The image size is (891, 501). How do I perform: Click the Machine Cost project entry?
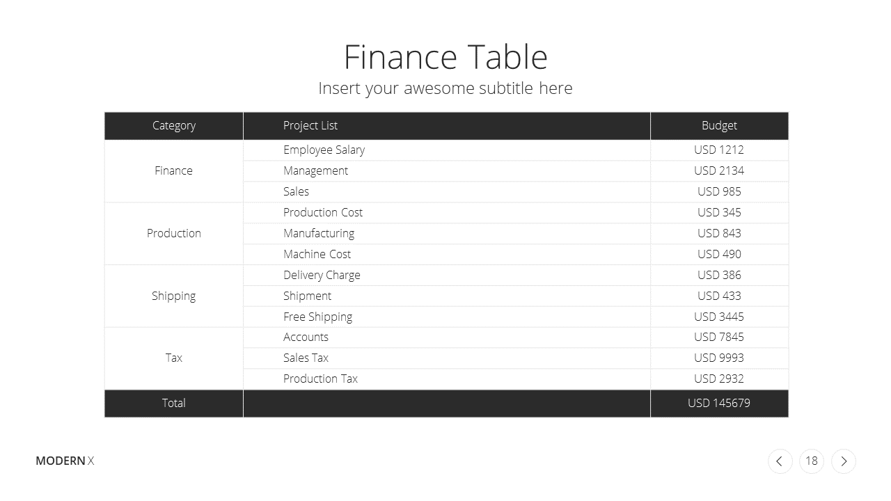pos(317,254)
